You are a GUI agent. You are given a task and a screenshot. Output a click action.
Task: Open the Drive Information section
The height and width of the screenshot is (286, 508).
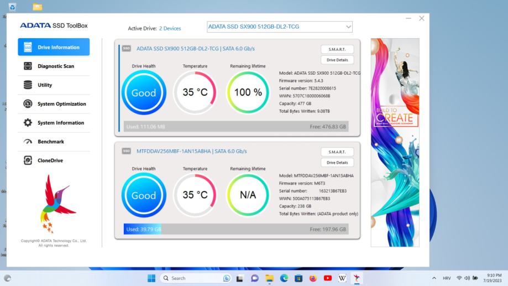(54, 47)
